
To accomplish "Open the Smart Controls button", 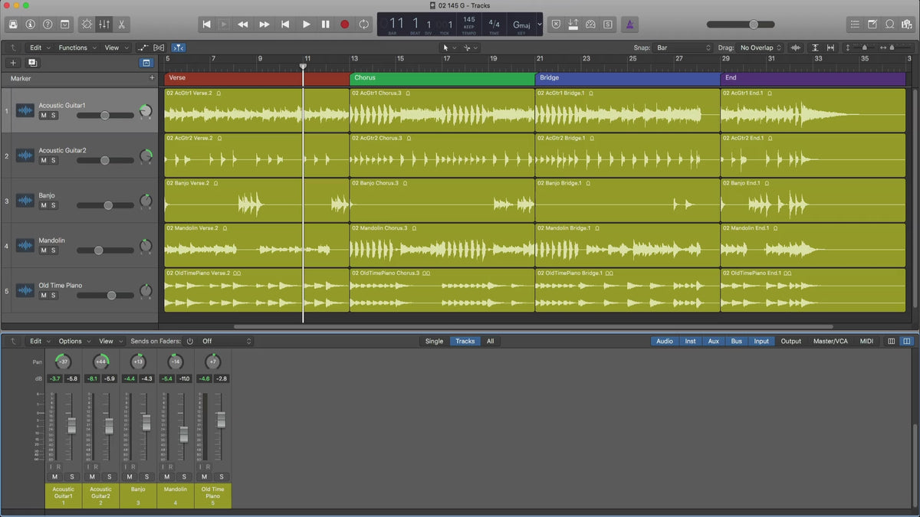I will click(x=86, y=25).
